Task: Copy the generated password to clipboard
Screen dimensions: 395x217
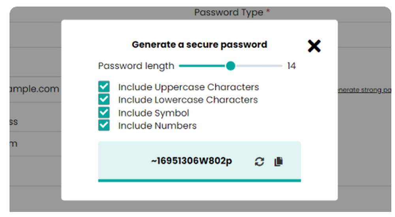Action: [278, 161]
